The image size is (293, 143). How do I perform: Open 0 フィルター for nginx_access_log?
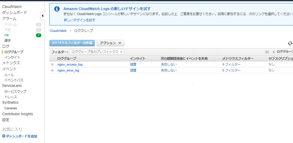tap(231, 64)
